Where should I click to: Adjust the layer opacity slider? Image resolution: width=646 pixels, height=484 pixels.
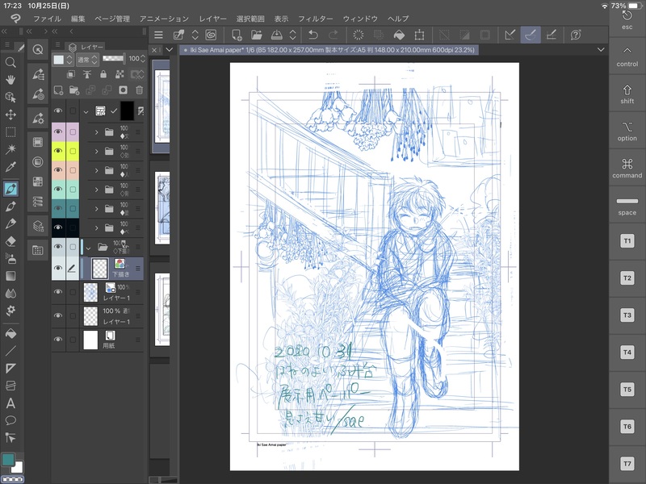coord(114,58)
